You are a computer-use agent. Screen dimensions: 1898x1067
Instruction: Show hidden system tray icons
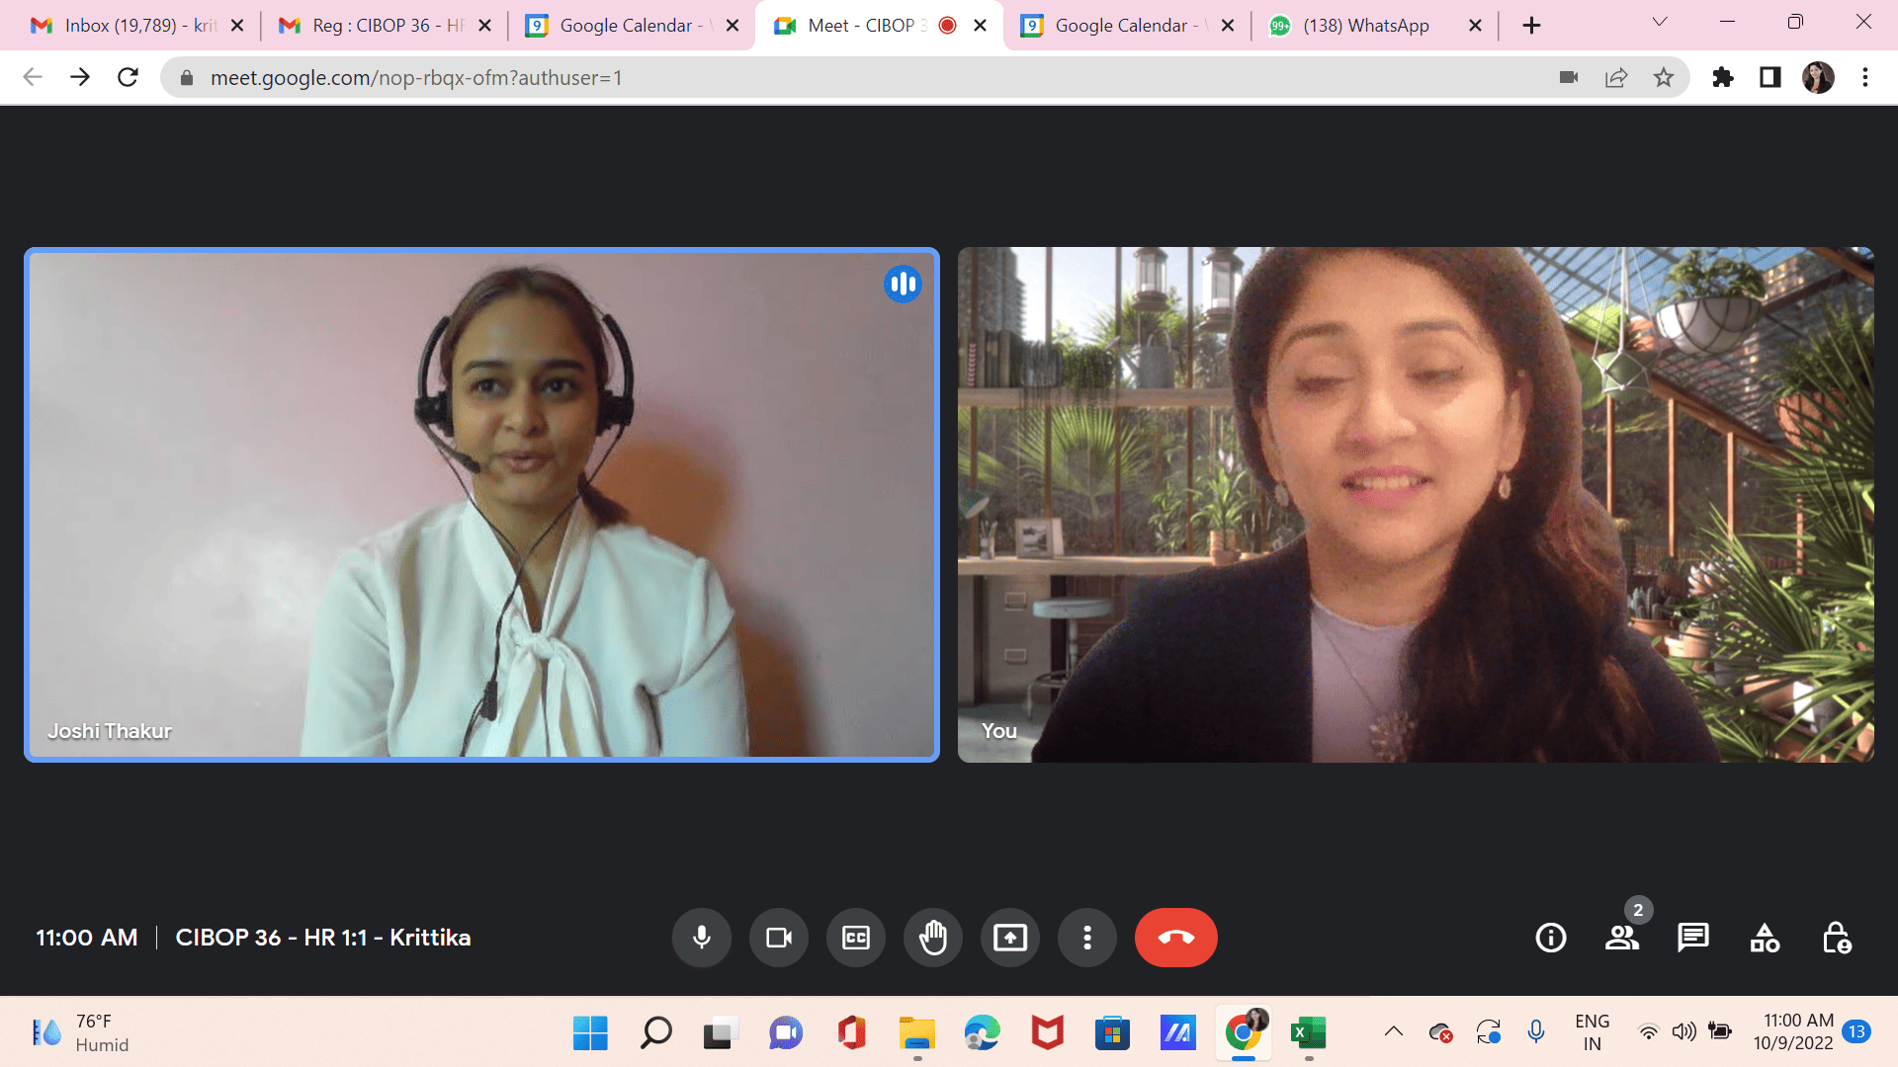(1394, 1032)
